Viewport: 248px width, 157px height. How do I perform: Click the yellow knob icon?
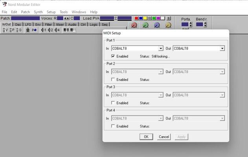click(x=168, y=25)
